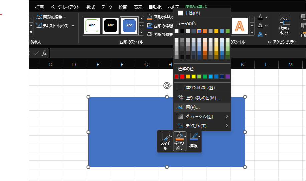Click 図形の塗りつぶし paint bucket icon

point(150,17)
